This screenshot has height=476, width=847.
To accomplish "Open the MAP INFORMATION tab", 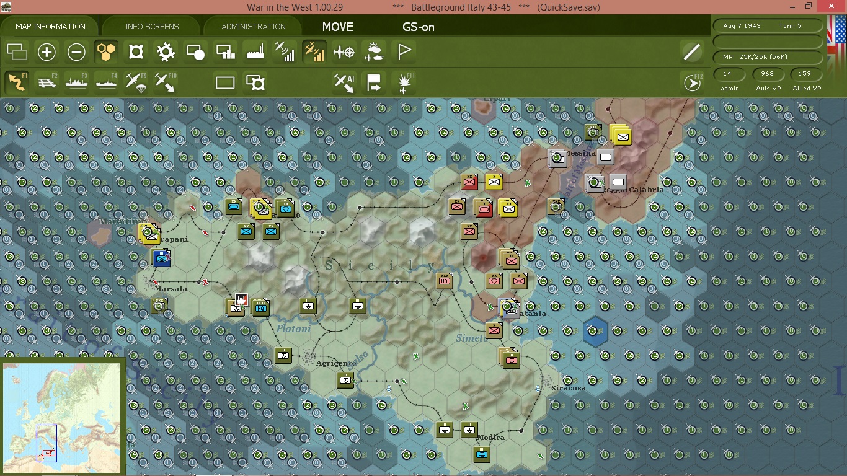I will (x=50, y=27).
